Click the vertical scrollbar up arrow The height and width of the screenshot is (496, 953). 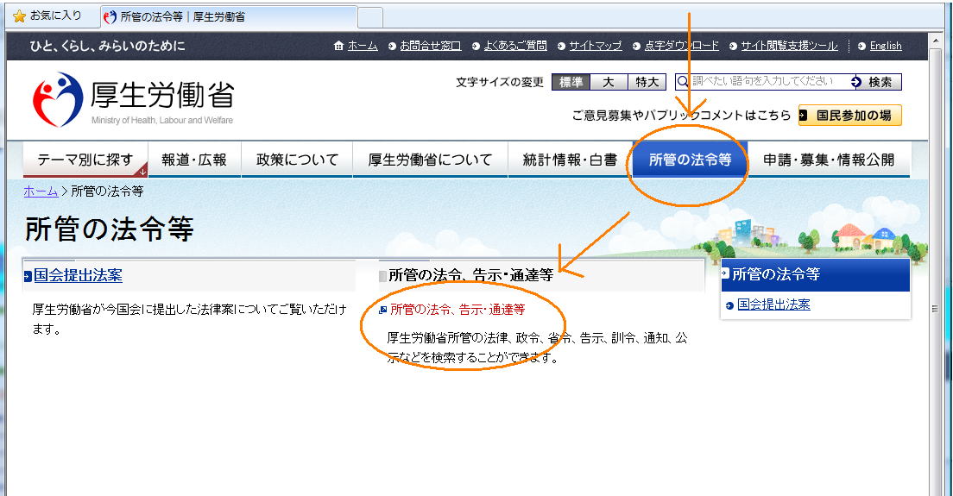(937, 41)
